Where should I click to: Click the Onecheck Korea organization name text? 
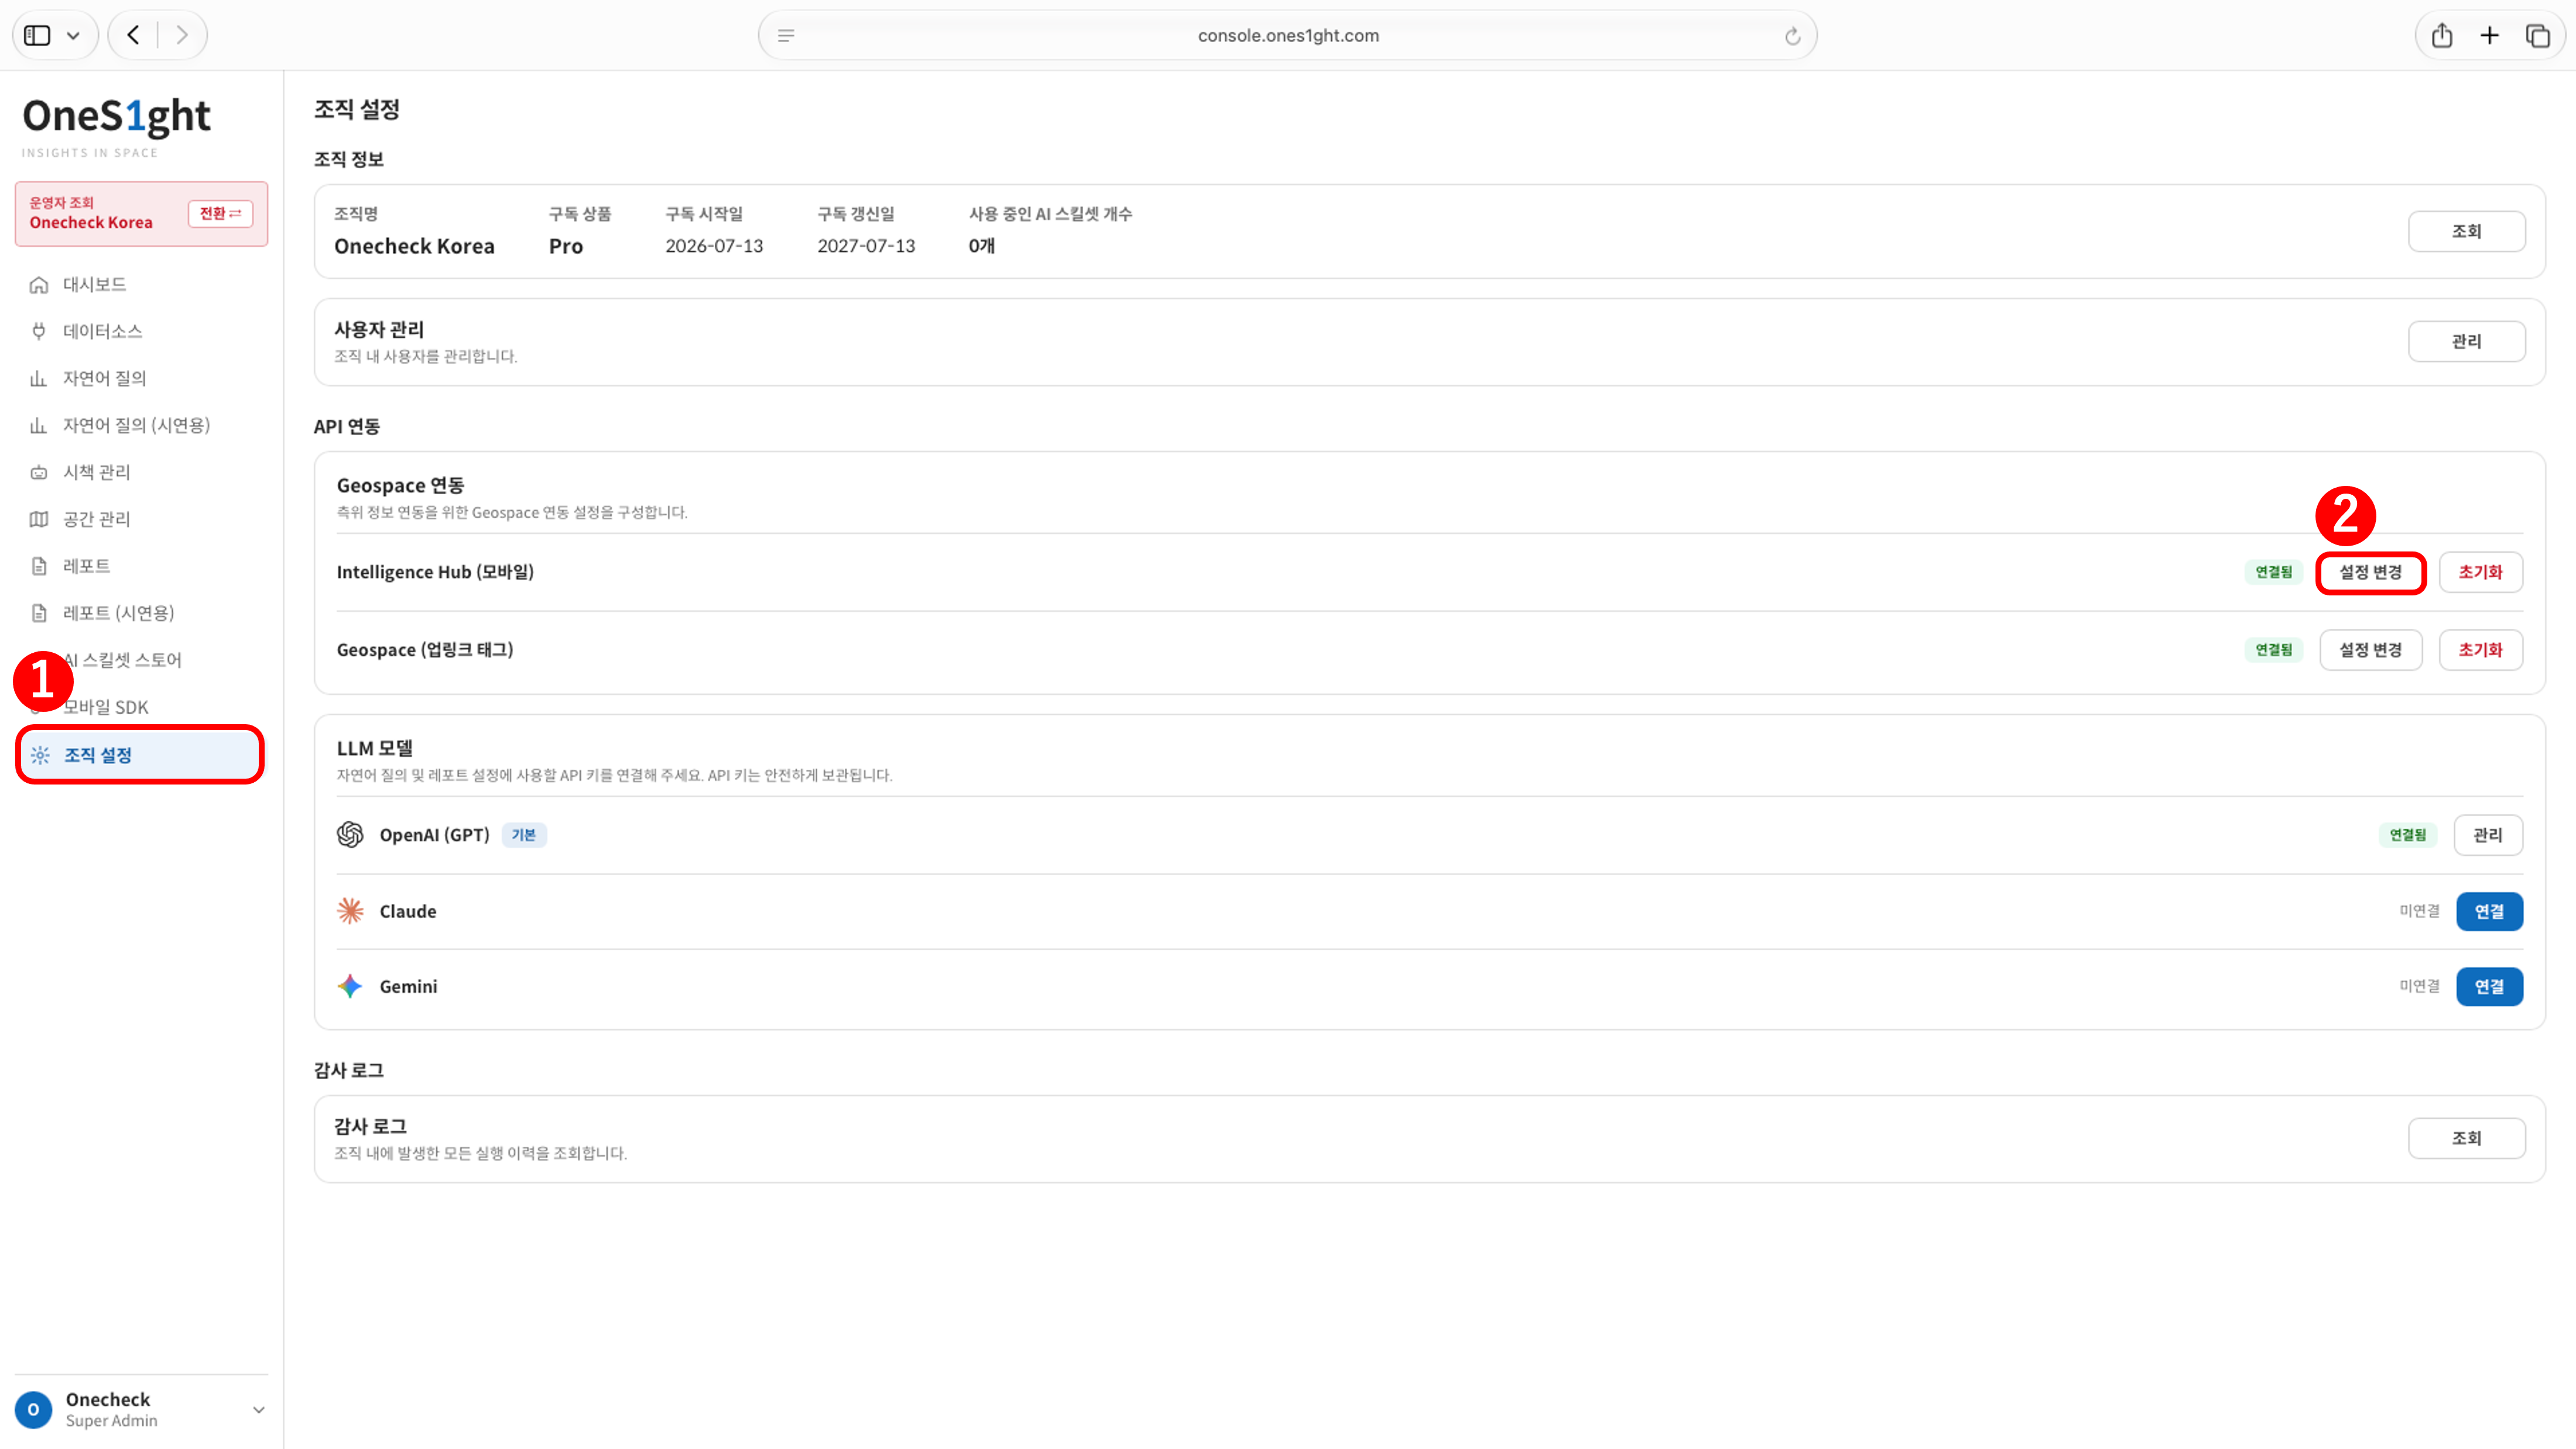pos(414,247)
